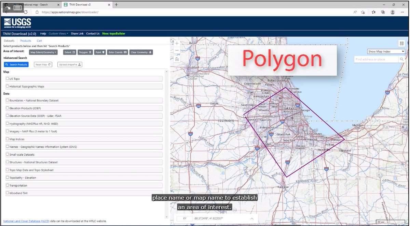Image resolution: width=410 pixels, height=226 pixels.
Task: Switch to the Datasets tab
Action: [9, 41]
